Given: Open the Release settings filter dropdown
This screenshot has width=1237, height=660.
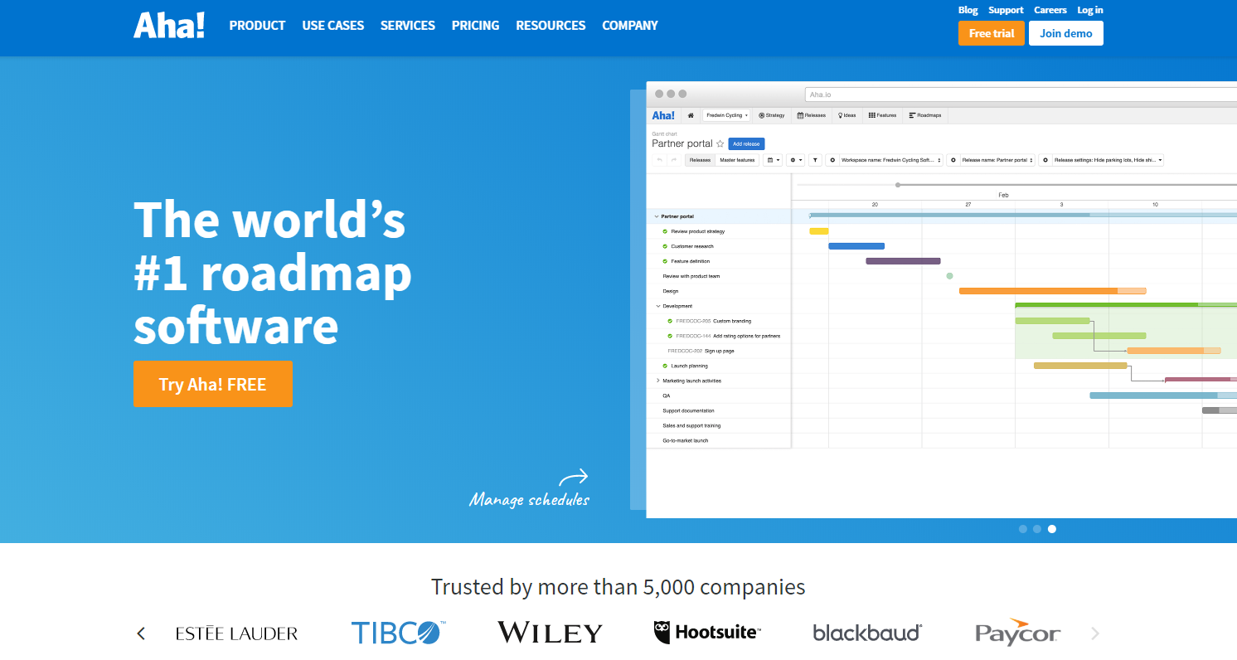Looking at the screenshot, I should click(1108, 160).
